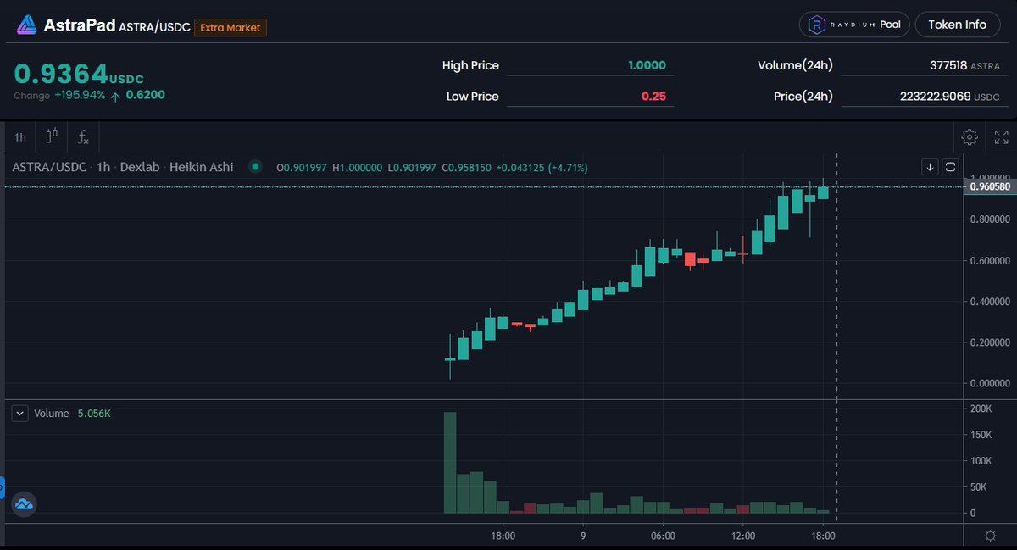Open the Raydium Pool link
Viewport: 1017px width, 550px height.
point(854,25)
